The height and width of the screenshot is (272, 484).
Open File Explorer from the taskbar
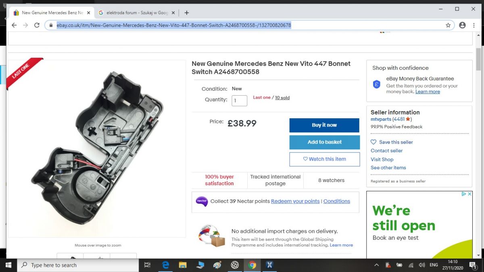pos(183,265)
